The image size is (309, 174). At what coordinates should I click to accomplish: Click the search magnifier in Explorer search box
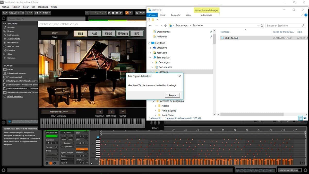point(303,26)
